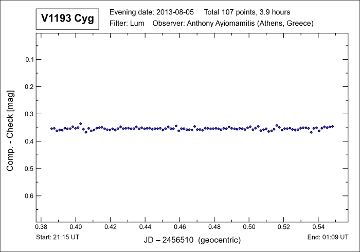Select the 0.46 x-axis tick label
Viewport: 360px width, 252px height.
[180, 226]
